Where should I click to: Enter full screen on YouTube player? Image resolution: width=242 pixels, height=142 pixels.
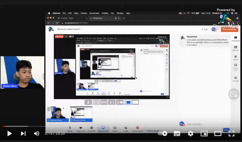(231, 134)
